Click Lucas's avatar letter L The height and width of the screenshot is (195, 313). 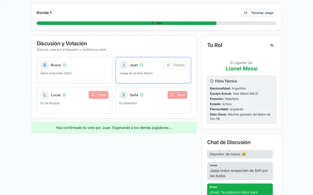[x=45, y=95]
